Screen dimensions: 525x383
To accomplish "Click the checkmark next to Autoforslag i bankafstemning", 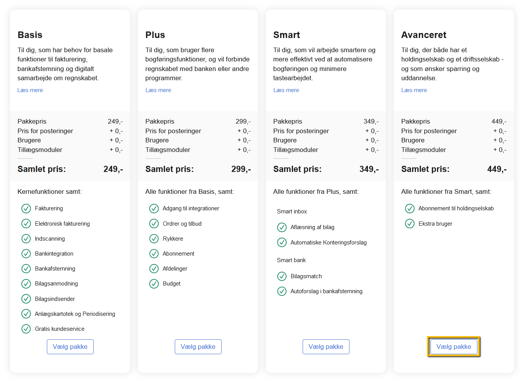I will click(x=282, y=291).
